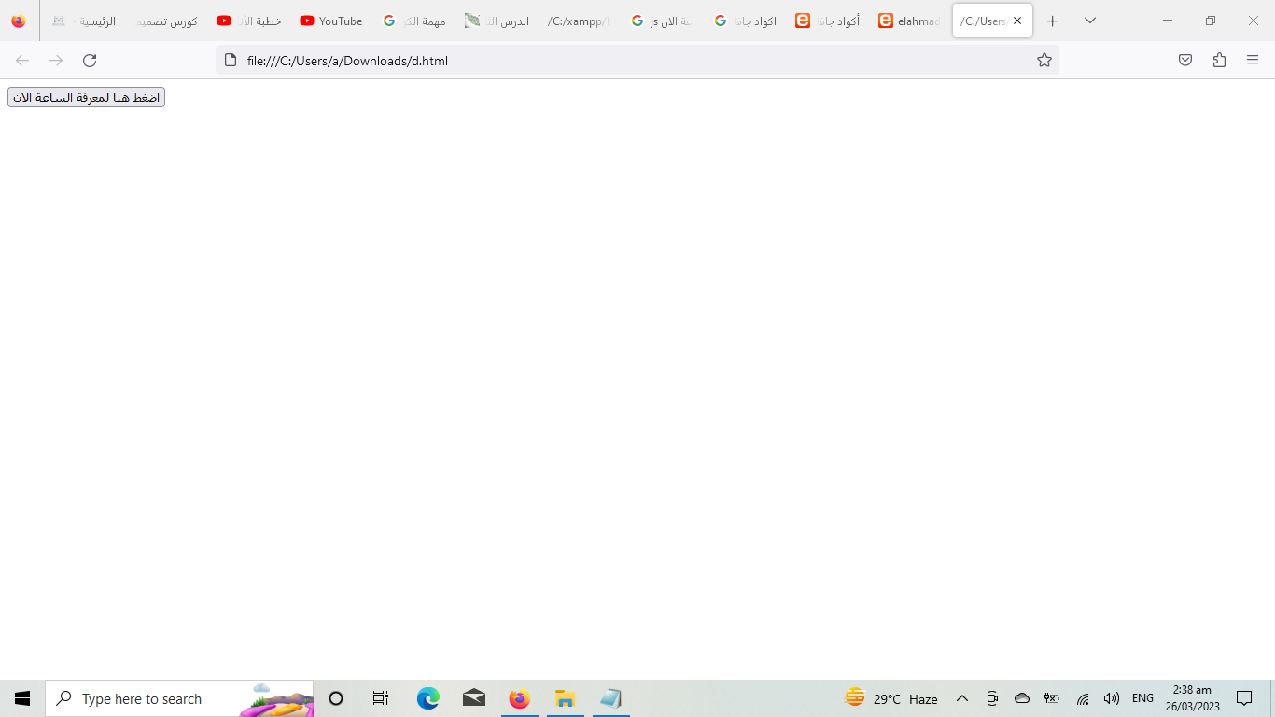Open the volume control in system tray
Image resolution: width=1275 pixels, height=717 pixels.
point(1111,698)
